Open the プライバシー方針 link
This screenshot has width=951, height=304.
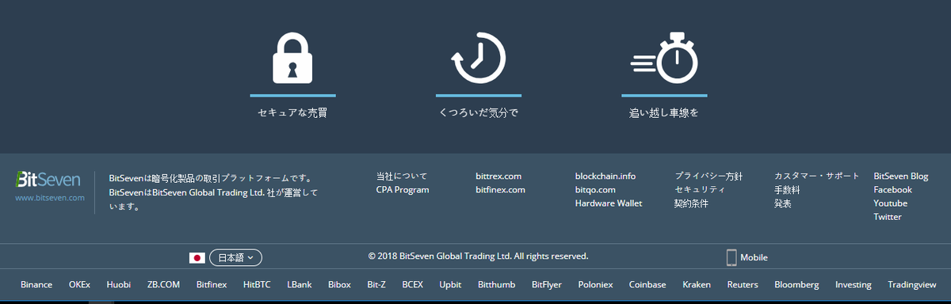[x=708, y=176]
